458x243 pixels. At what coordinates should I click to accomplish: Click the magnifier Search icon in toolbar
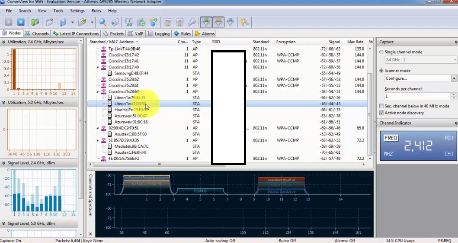pyautogui.click(x=102, y=22)
